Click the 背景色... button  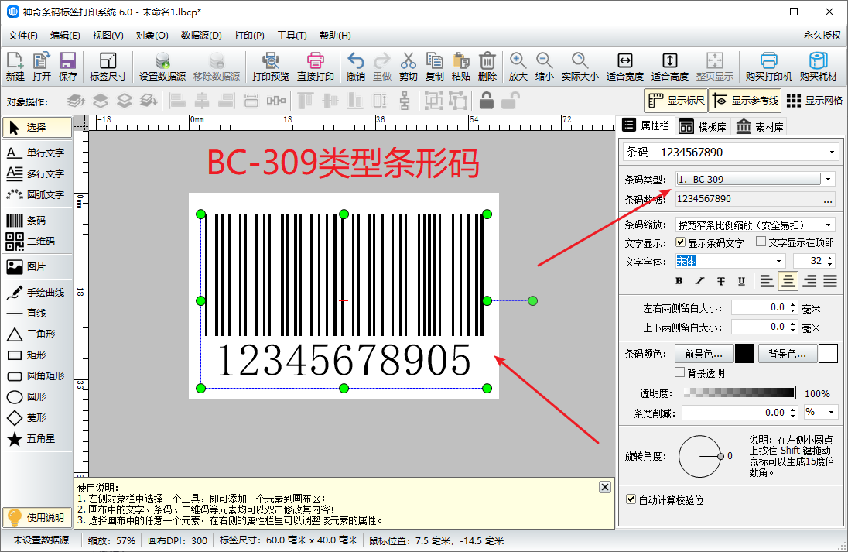point(788,354)
